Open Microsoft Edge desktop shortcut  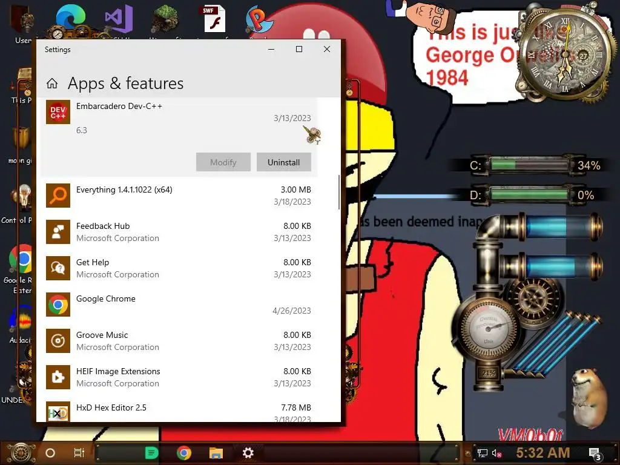click(x=71, y=18)
